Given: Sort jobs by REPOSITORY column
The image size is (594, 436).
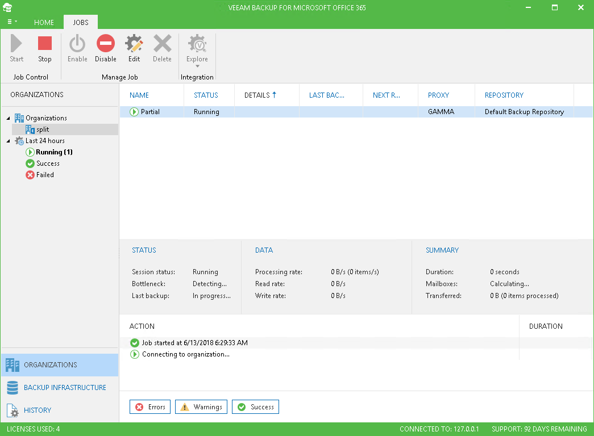Looking at the screenshot, I should point(504,95).
